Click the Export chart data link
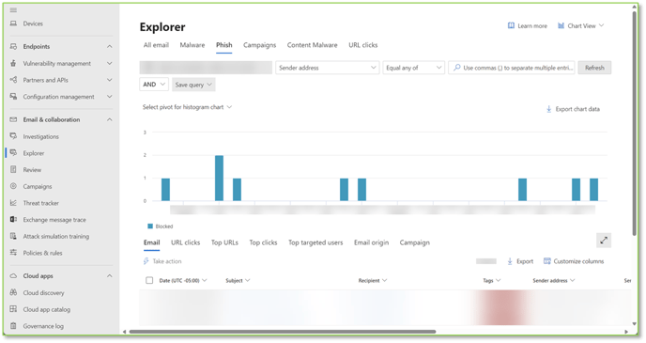Screen dimensions: 646x343 [x=573, y=109]
